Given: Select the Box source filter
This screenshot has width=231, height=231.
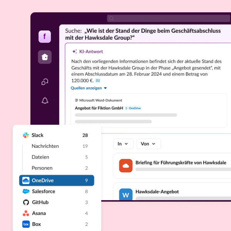Looking at the screenshot, I should pos(57,224).
